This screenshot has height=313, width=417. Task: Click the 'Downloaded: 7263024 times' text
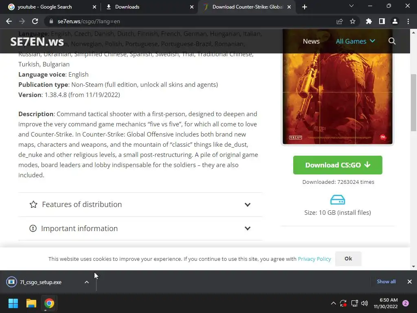(x=338, y=182)
